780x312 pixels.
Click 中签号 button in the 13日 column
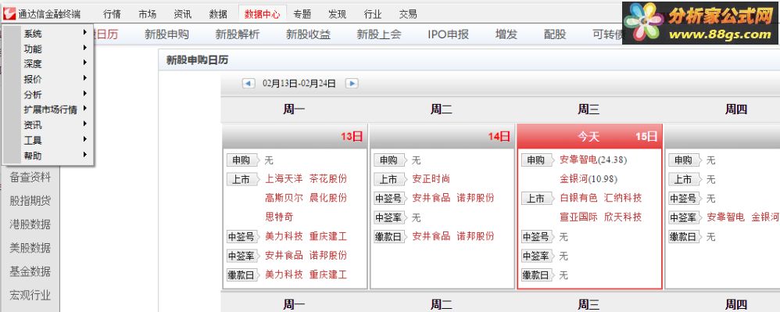[242, 236]
